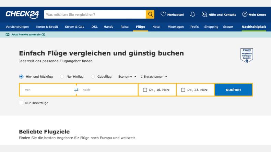Click the Nirgendwo Günstiger Garantie badge
The width and height of the screenshot is (271, 152).
click(x=247, y=55)
